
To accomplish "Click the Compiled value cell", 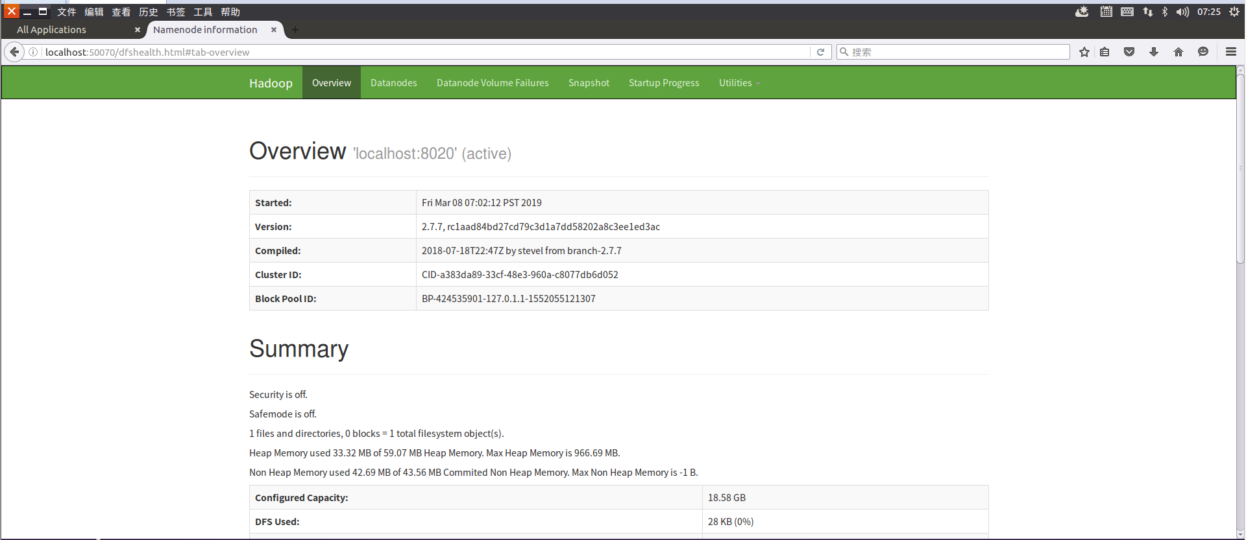I will pyautogui.click(x=702, y=250).
